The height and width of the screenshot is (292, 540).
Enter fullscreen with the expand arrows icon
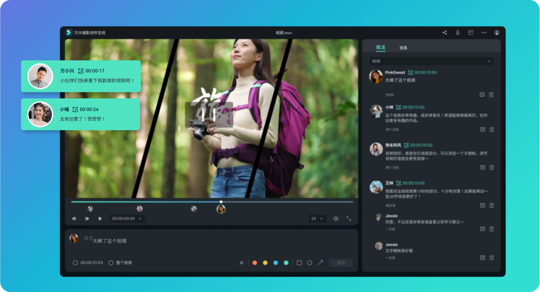[349, 218]
